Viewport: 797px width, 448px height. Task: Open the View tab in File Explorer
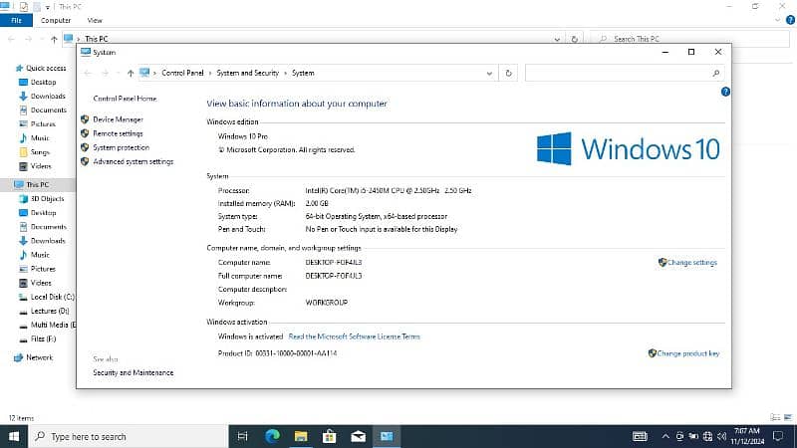(95, 20)
